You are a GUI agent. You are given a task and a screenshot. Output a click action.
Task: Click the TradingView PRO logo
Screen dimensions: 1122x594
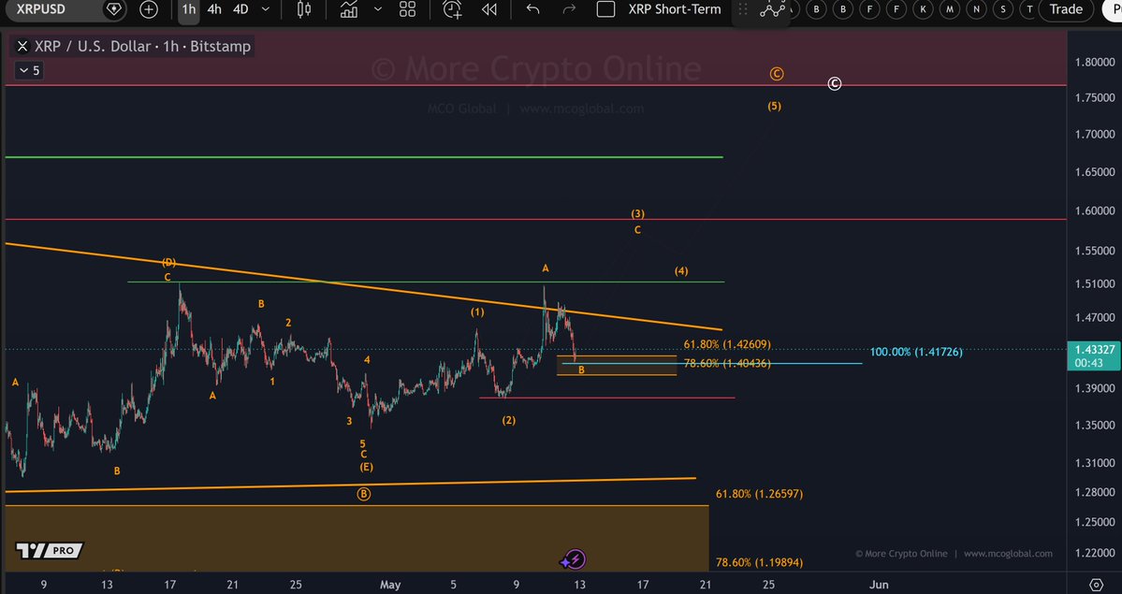50,550
